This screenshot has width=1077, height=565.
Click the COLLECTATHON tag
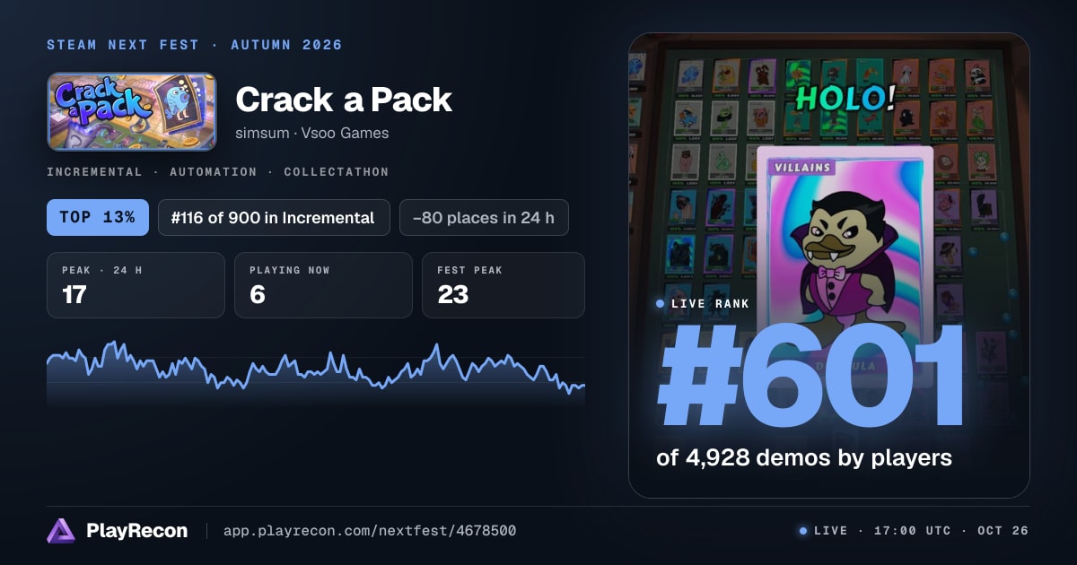pyautogui.click(x=336, y=171)
